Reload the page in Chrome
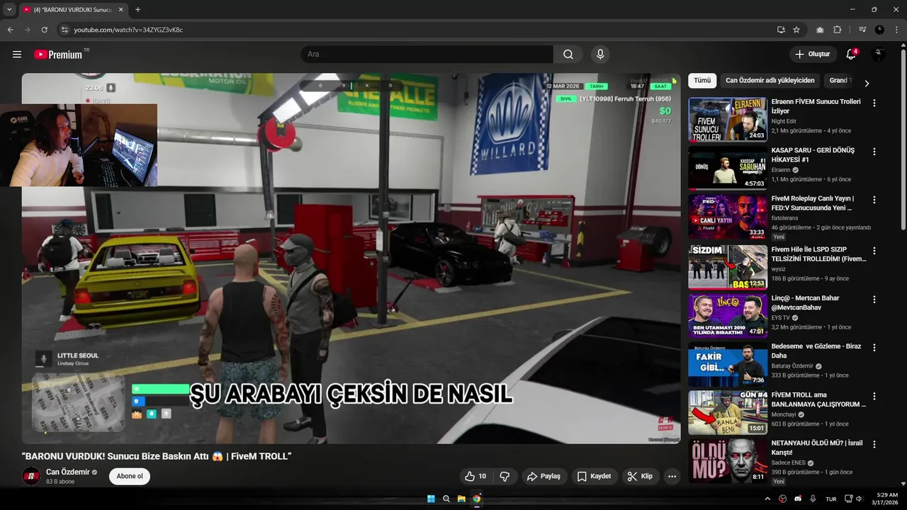The width and height of the screenshot is (907, 510). (44, 30)
